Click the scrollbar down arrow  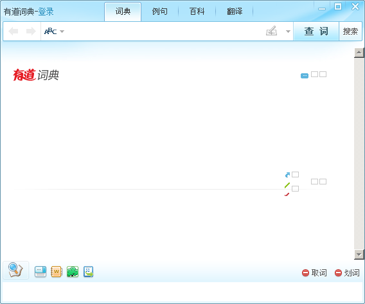(359, 255)
